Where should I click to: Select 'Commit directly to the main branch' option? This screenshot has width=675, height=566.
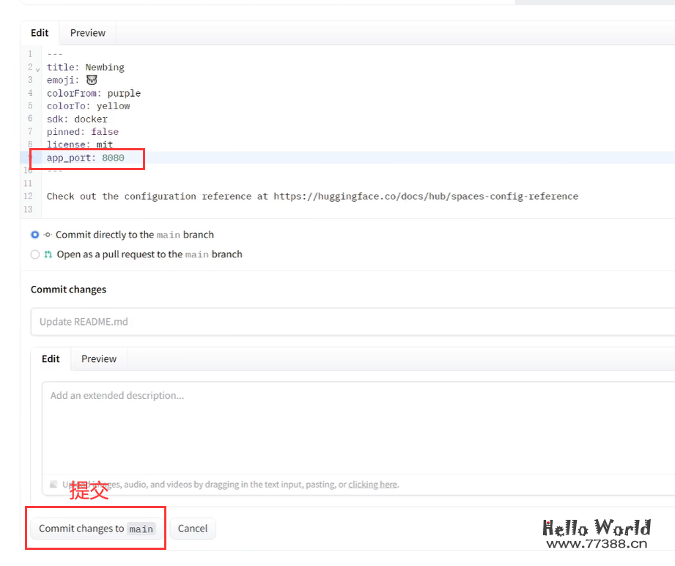pos(35,235)
